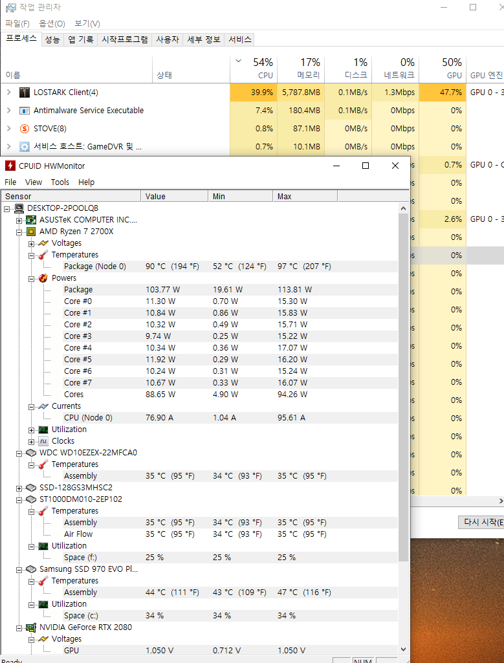Click the ST1000DM010 drive icon

coord(31,499)
